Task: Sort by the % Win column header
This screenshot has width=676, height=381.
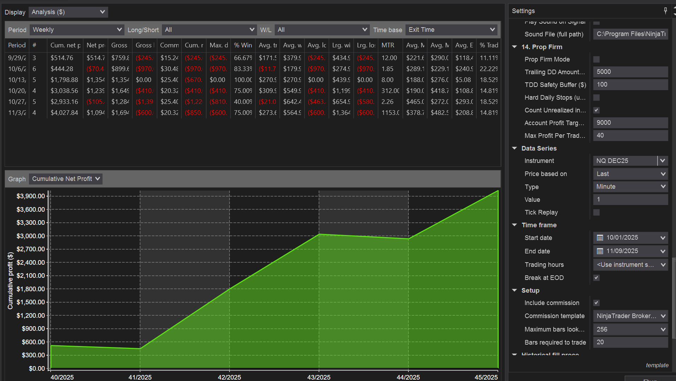Action: [243, 45]
